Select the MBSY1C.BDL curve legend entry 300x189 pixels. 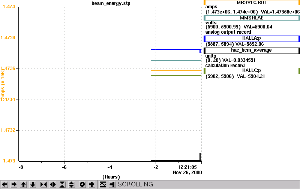[252, 3]
